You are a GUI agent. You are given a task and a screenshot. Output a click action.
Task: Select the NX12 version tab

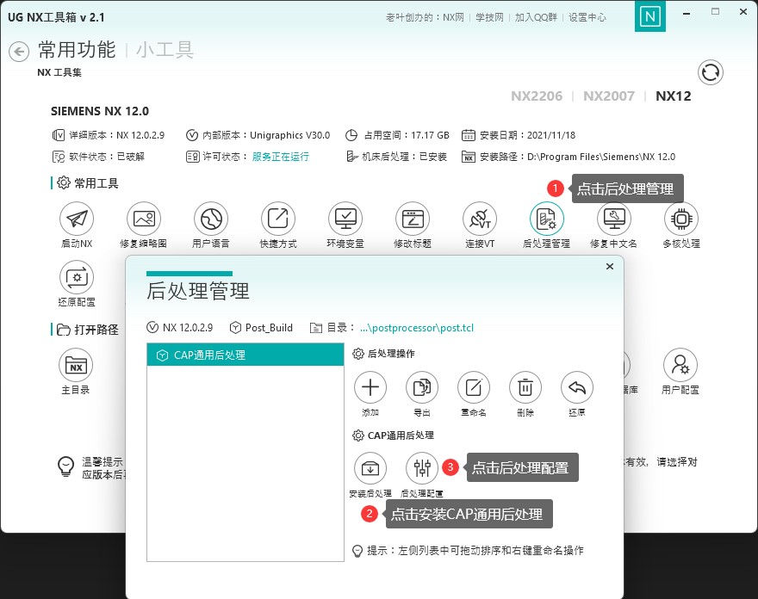[x=674, y=96]
